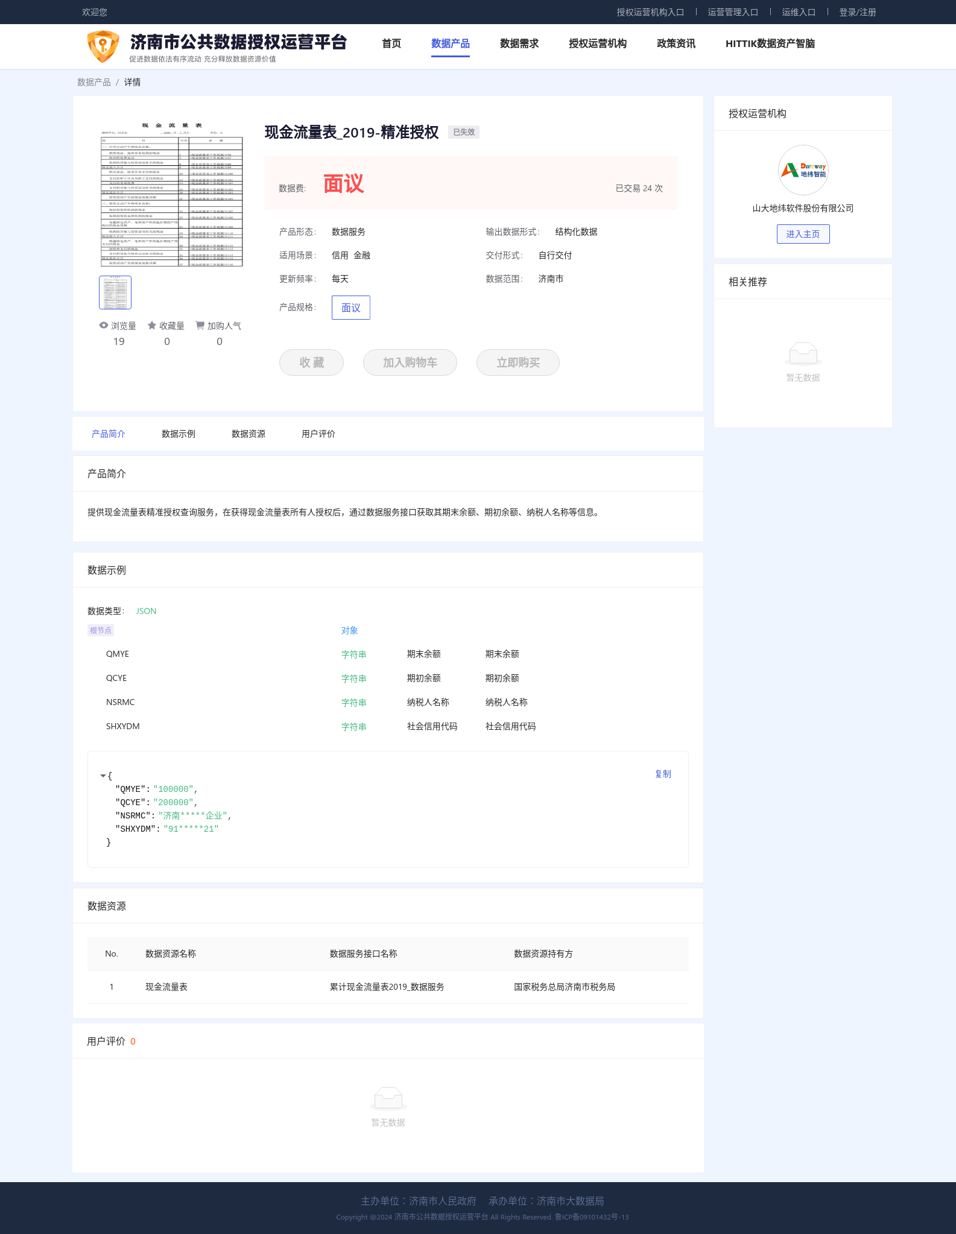
Task: Switch to the 数据资源 tab
Action: pyautogui.click(x=248, y=434)
